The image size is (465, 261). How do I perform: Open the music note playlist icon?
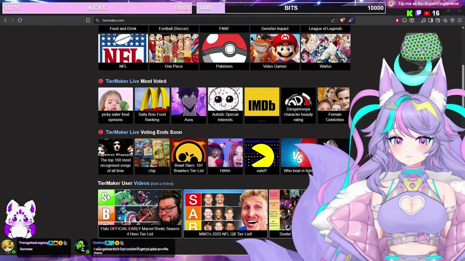pos(423,20)
